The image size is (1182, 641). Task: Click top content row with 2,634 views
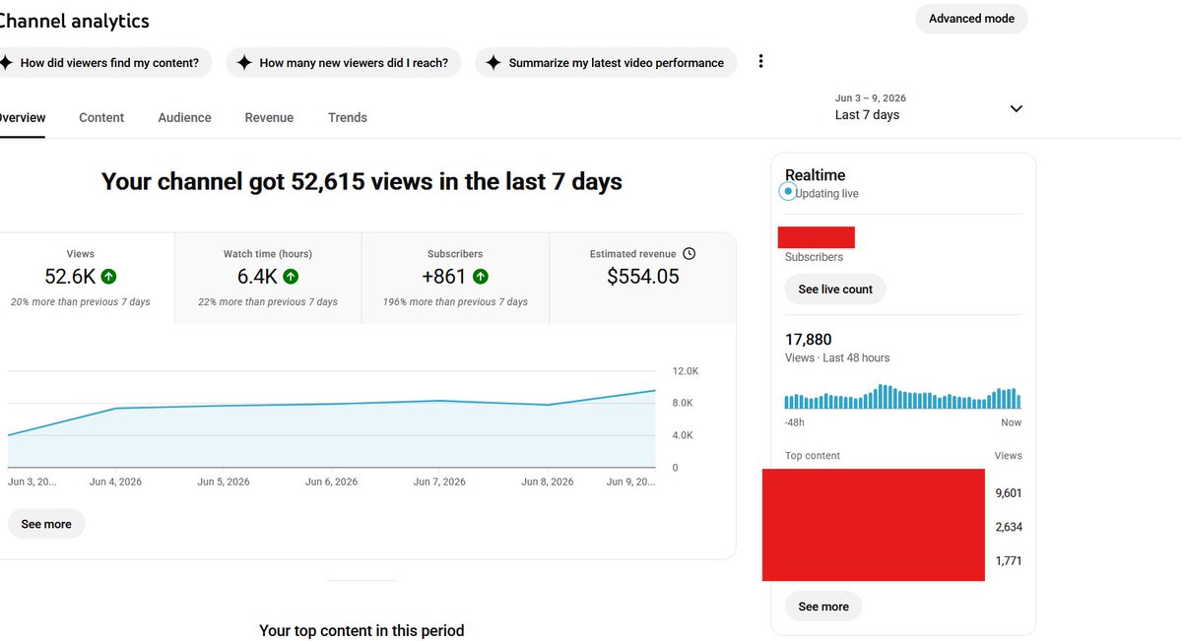[892, 527]
